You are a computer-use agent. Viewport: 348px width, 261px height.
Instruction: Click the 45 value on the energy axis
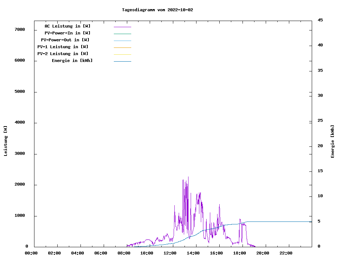[320, 20]
